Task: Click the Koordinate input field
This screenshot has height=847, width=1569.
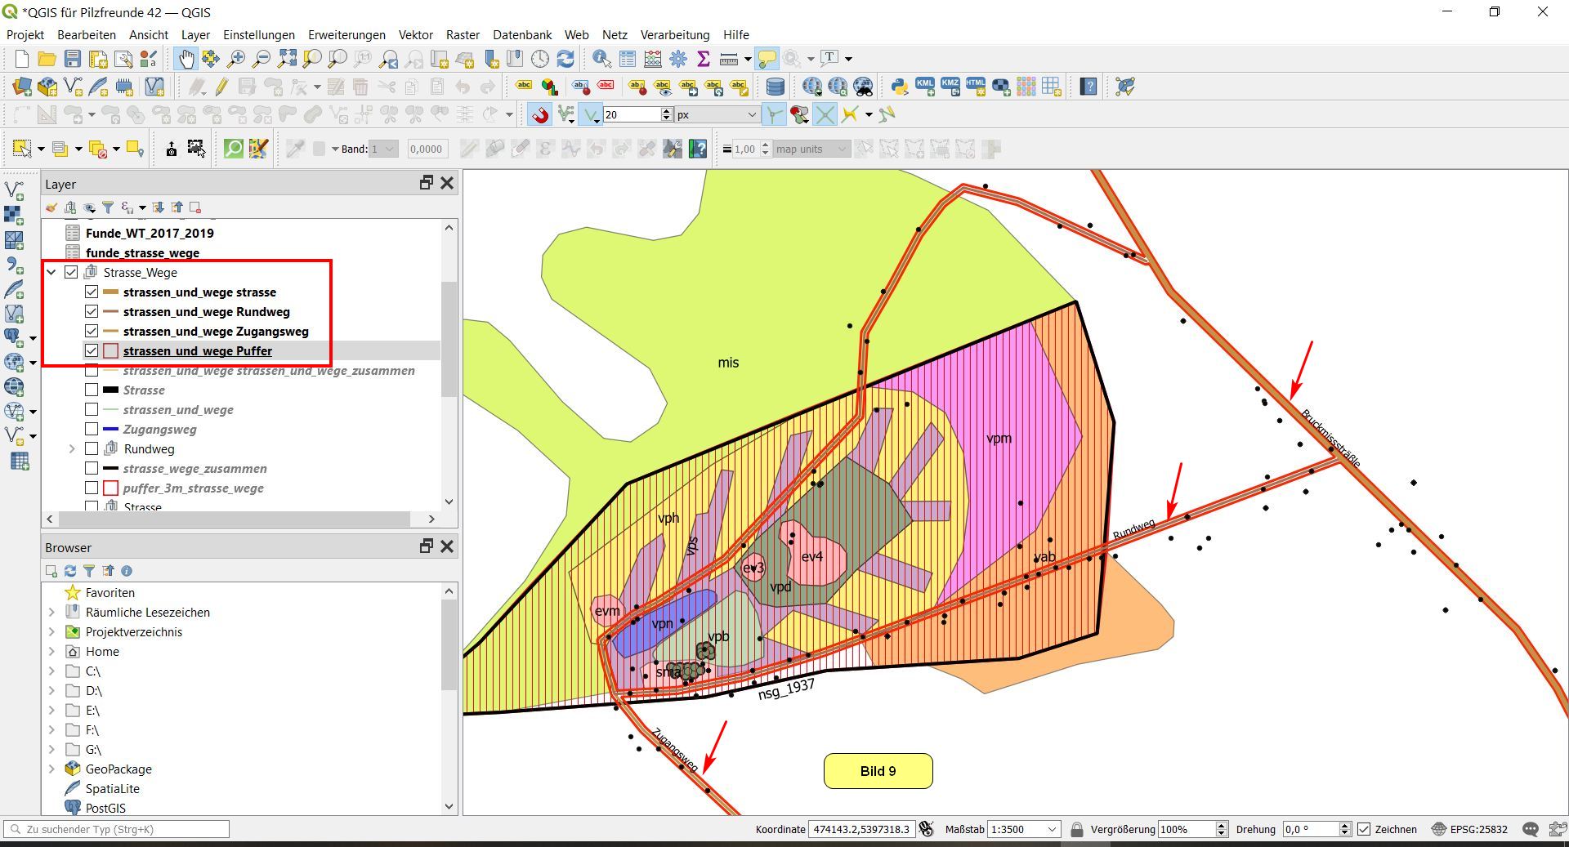Action: 860,829
